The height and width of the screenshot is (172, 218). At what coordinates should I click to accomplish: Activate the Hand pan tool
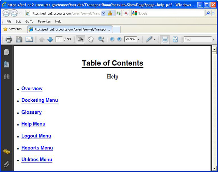91,39
